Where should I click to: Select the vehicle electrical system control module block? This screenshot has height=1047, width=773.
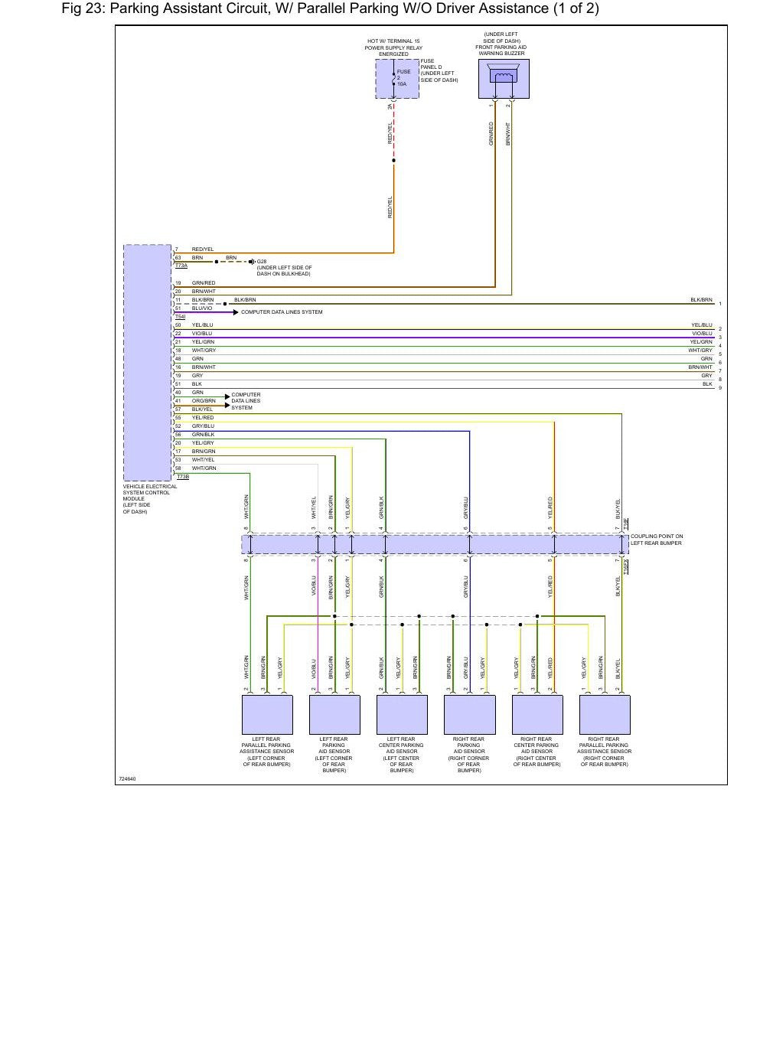point(148,363)
